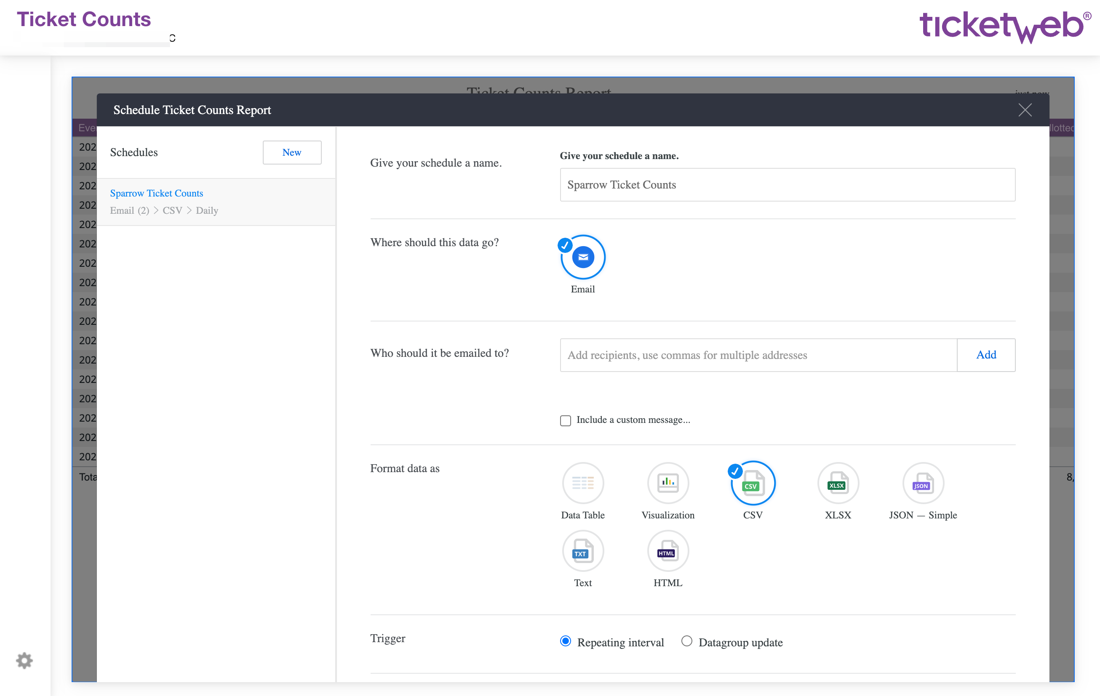Screen dimensions: 1100x696
Task: Focus the Add recipients email field
Action: point(758,355)
